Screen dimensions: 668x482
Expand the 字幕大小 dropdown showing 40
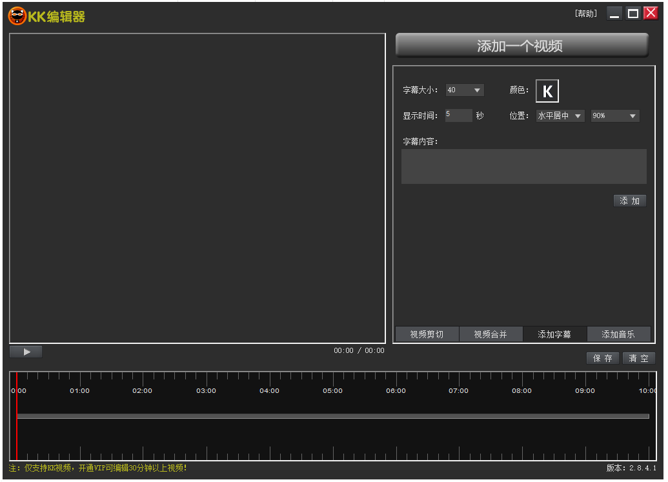pos(477,90)
